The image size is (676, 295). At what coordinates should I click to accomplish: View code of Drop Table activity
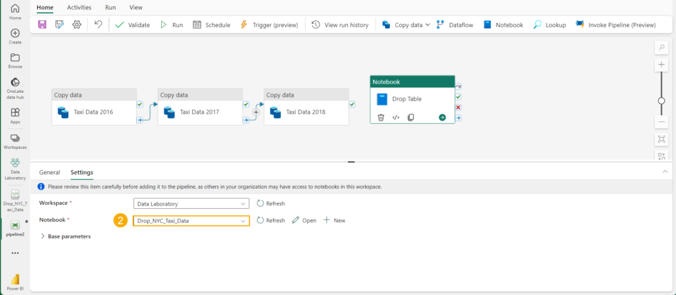tap(396, 117)
